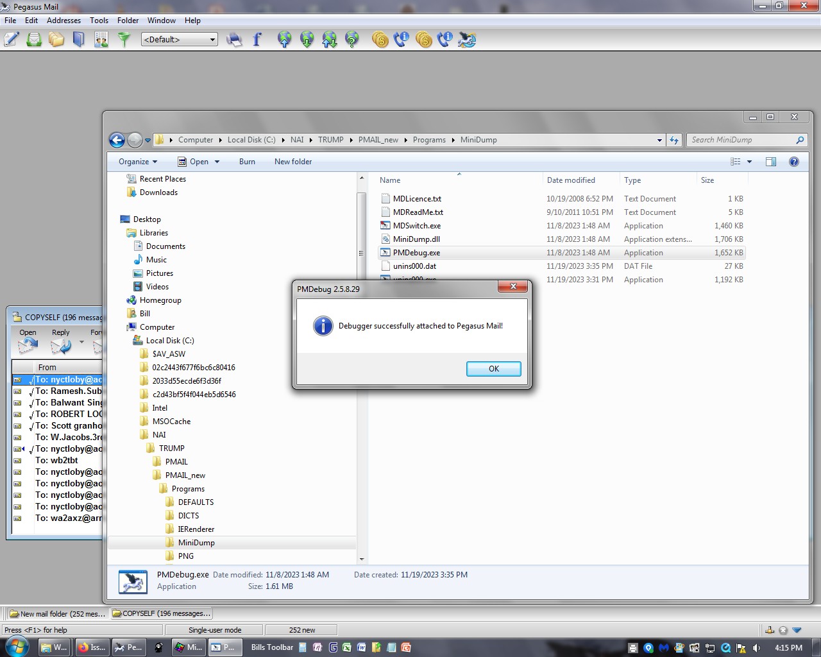Open the <Default> identity combo box
821x657 pixels.
pos(180,40)
